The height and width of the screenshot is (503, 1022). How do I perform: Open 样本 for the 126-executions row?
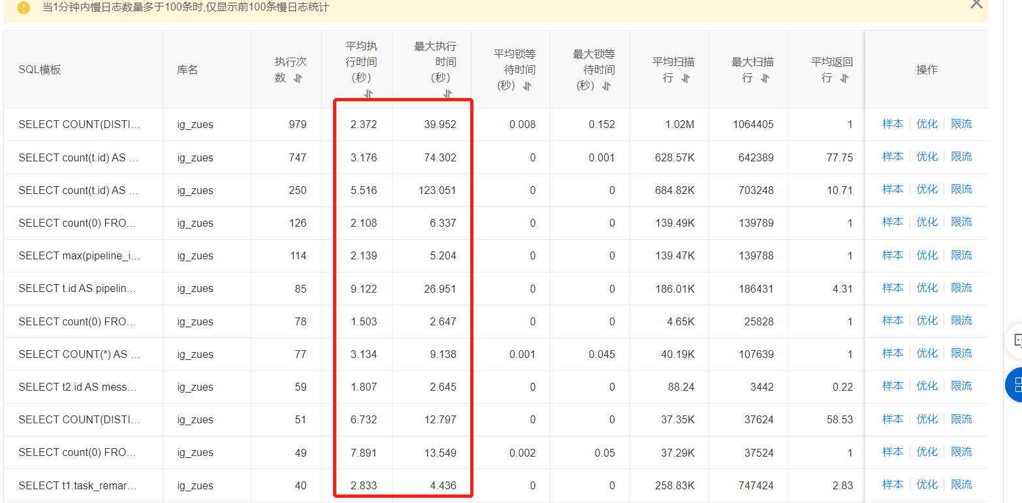click(893, 222)
